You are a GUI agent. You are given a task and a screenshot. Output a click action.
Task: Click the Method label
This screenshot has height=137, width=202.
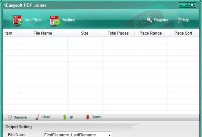(69, 20)
